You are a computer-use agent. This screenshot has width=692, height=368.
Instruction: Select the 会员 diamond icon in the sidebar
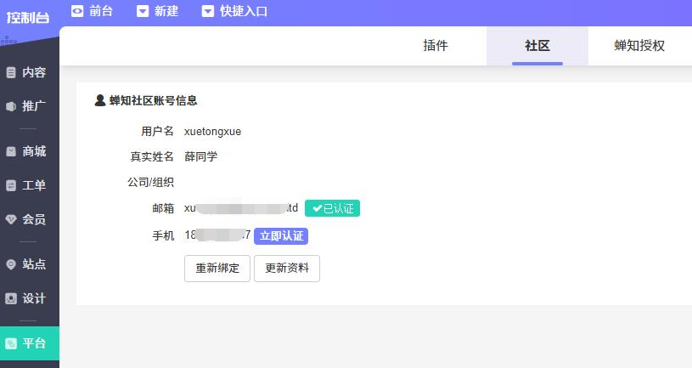click(x=11, y=219)
